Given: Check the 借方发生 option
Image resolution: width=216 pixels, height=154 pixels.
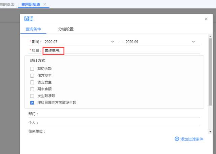Looking at the screenshot, I should [32, 75].
